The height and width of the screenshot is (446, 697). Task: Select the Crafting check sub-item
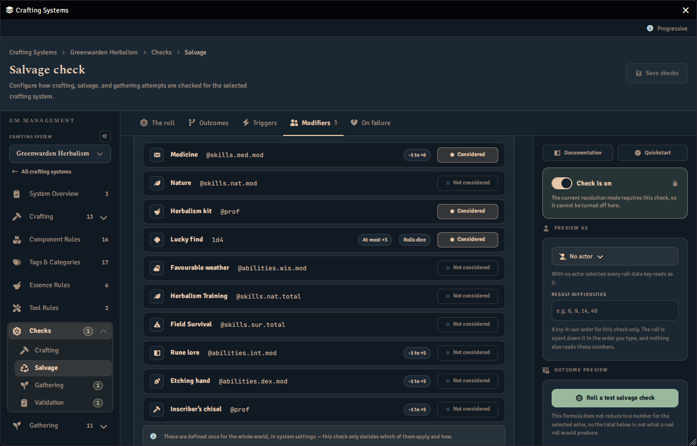click(x=63, y=350)
